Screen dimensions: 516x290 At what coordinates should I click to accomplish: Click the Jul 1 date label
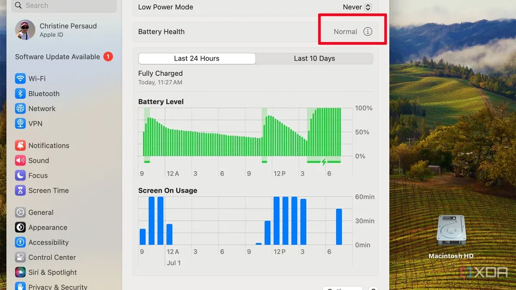tap(174, 263)
